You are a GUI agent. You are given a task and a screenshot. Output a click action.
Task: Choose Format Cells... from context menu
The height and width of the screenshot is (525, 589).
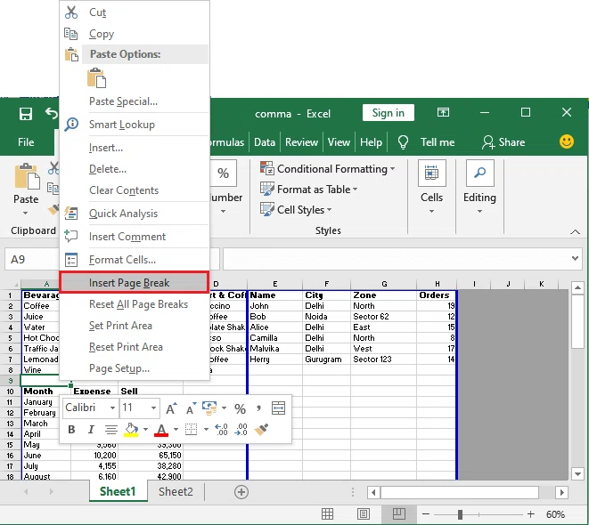click(x=134, y=260)
